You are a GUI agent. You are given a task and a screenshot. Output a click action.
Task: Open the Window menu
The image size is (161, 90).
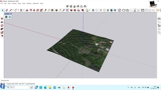pos(29,3)
